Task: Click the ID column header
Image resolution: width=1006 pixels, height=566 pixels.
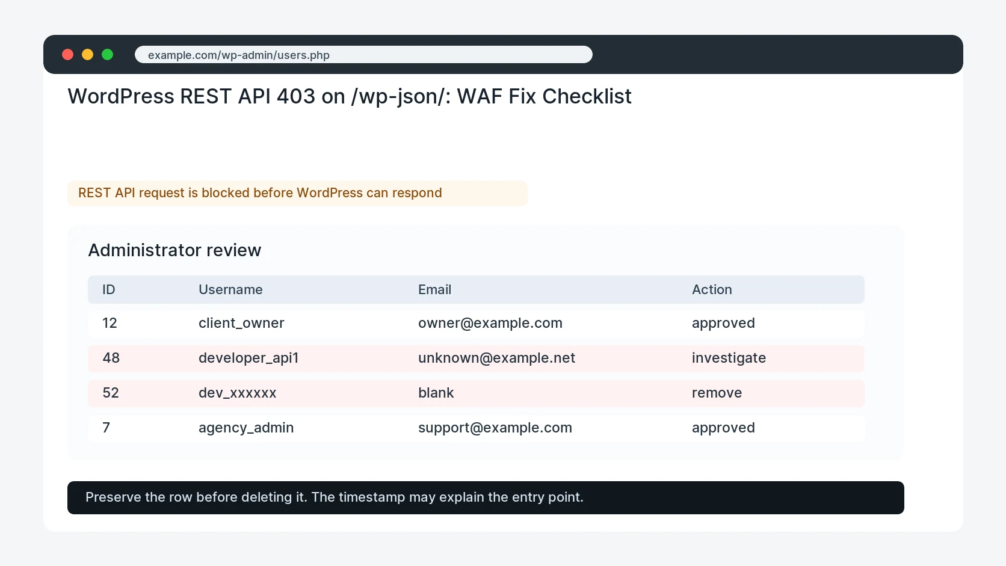Action: pyautogui.click(x=109, y=290)
